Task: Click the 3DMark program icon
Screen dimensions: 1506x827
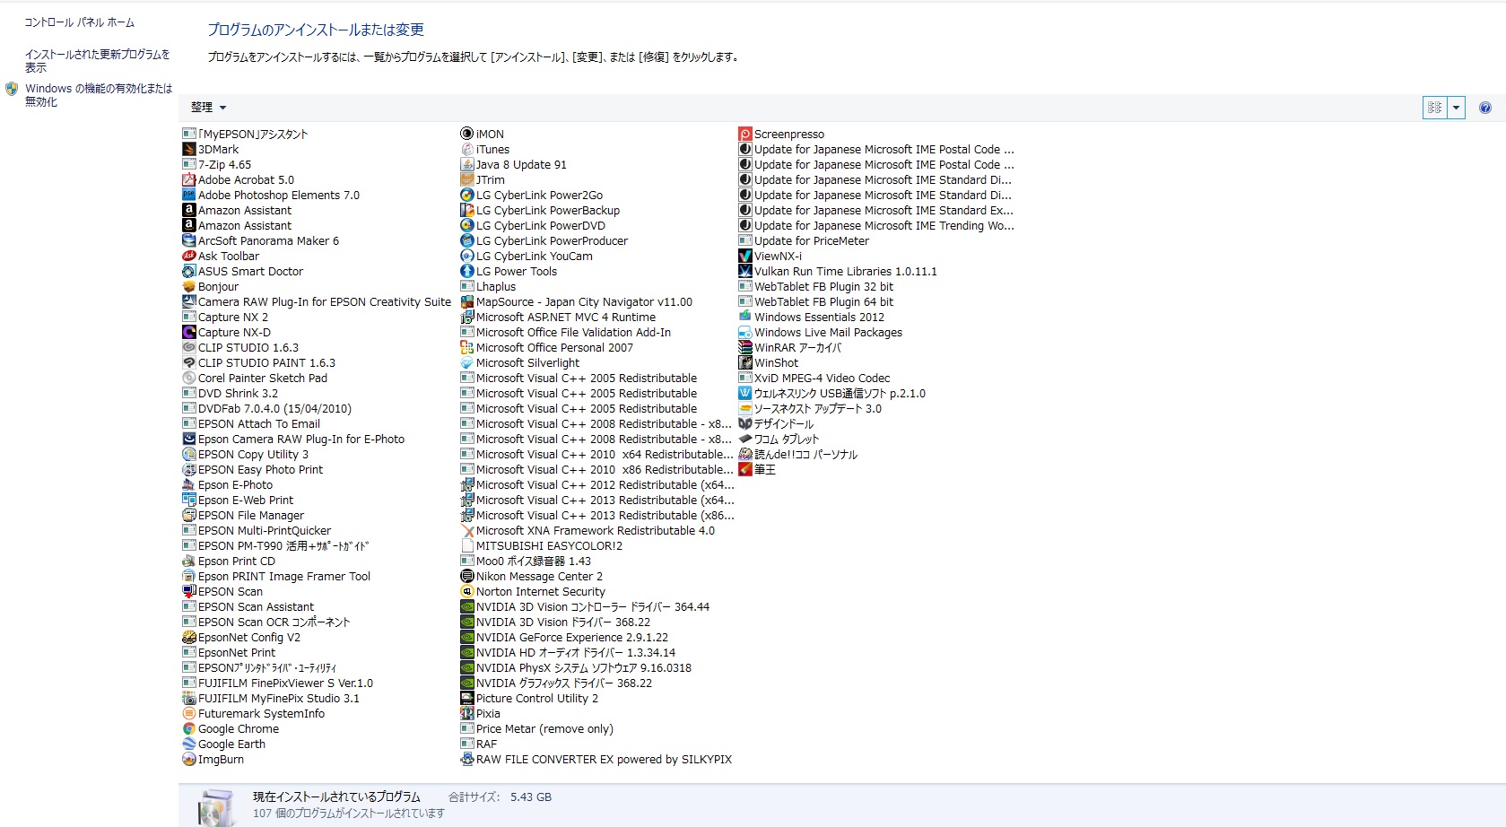Action: [x=189, y=150]
